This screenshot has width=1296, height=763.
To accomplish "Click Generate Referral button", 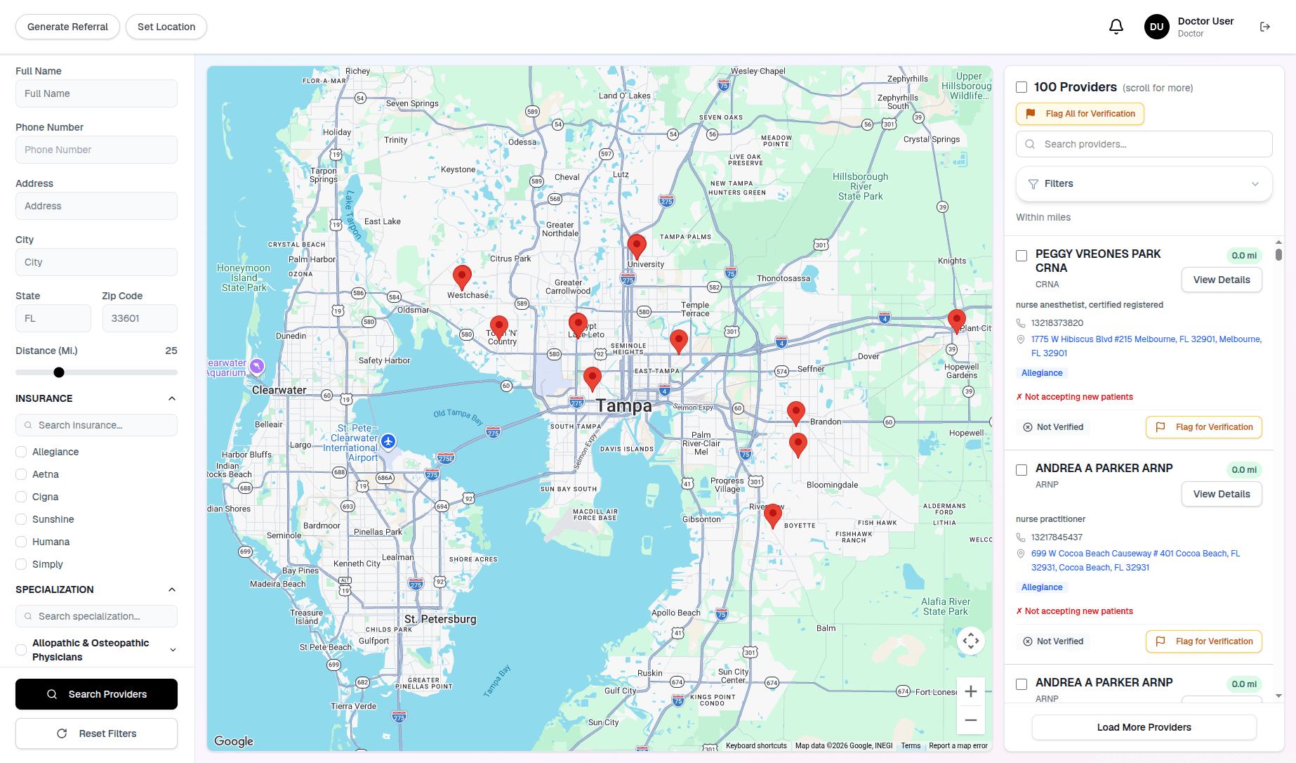I will (x=67, y=27).
